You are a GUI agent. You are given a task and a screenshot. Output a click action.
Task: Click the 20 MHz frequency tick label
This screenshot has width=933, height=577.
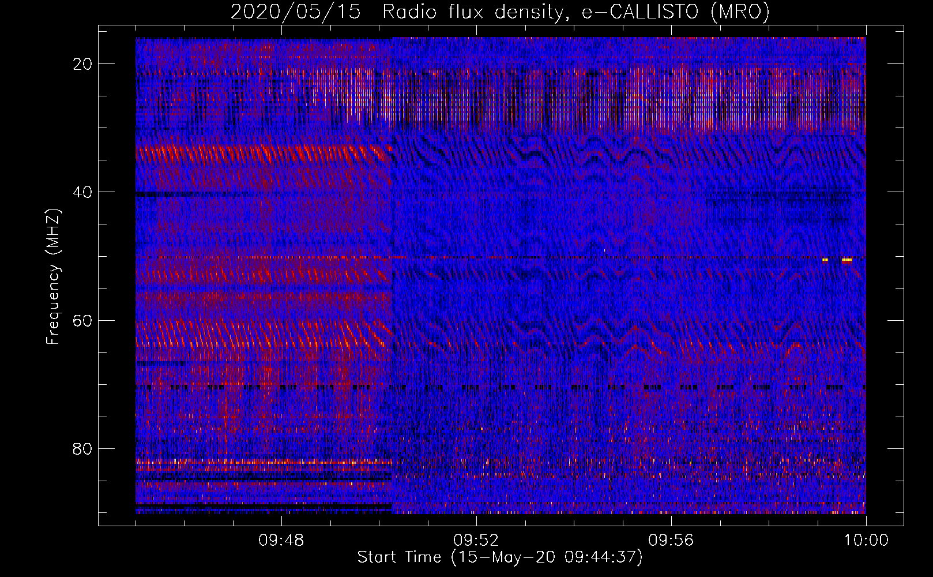[83, 64]
